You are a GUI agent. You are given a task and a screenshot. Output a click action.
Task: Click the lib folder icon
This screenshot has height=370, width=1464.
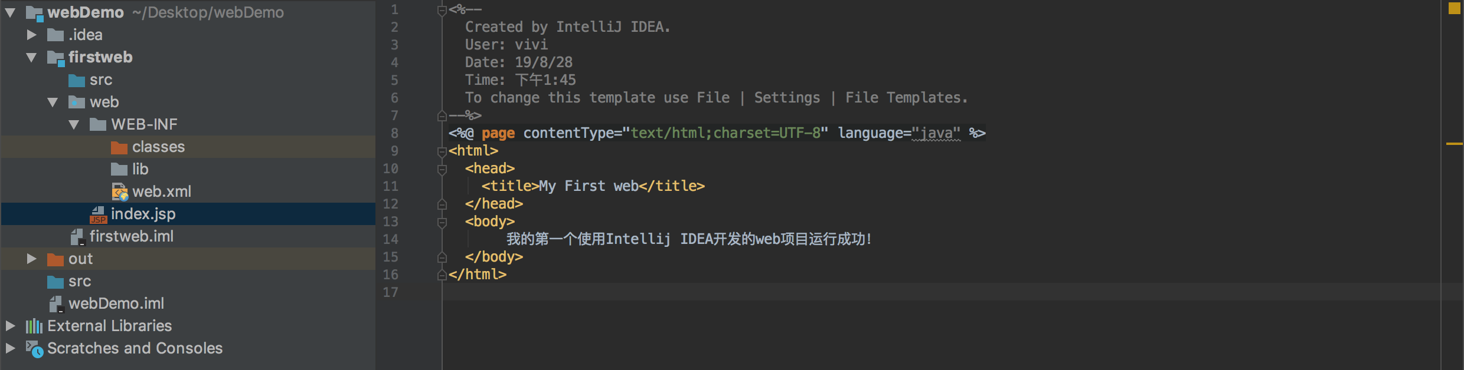pyautogui.click(x=119, y=170)
